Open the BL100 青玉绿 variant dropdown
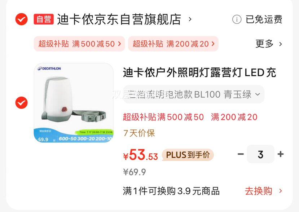 pos(194,94)
